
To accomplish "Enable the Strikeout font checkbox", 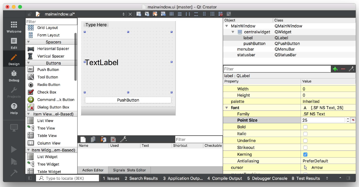I will (305, 148).
